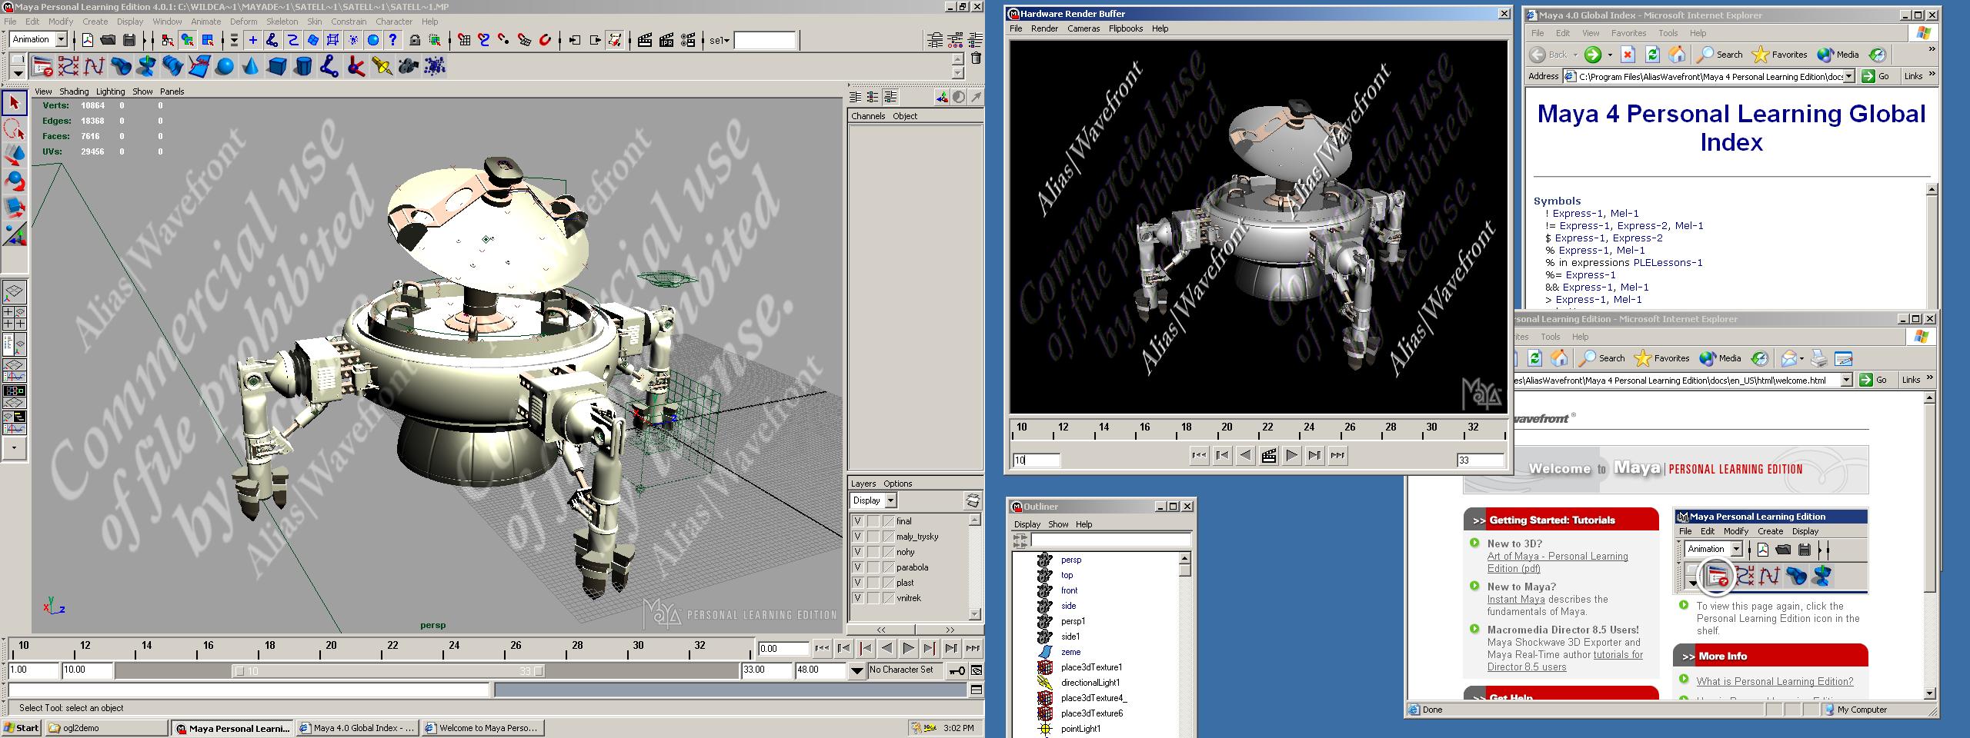The height and width of the screenshot is (738, 1970).
Task: Open Favorites menu in Global Index browser
Action: 1629,33
